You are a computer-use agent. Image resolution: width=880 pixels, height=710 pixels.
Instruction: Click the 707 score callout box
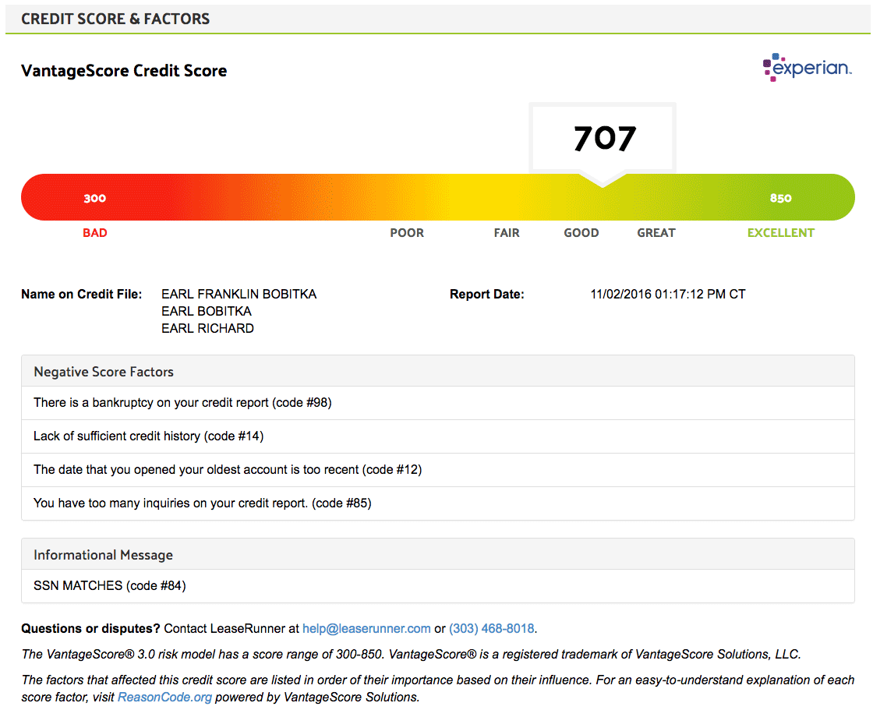click(x=604, y=139)
